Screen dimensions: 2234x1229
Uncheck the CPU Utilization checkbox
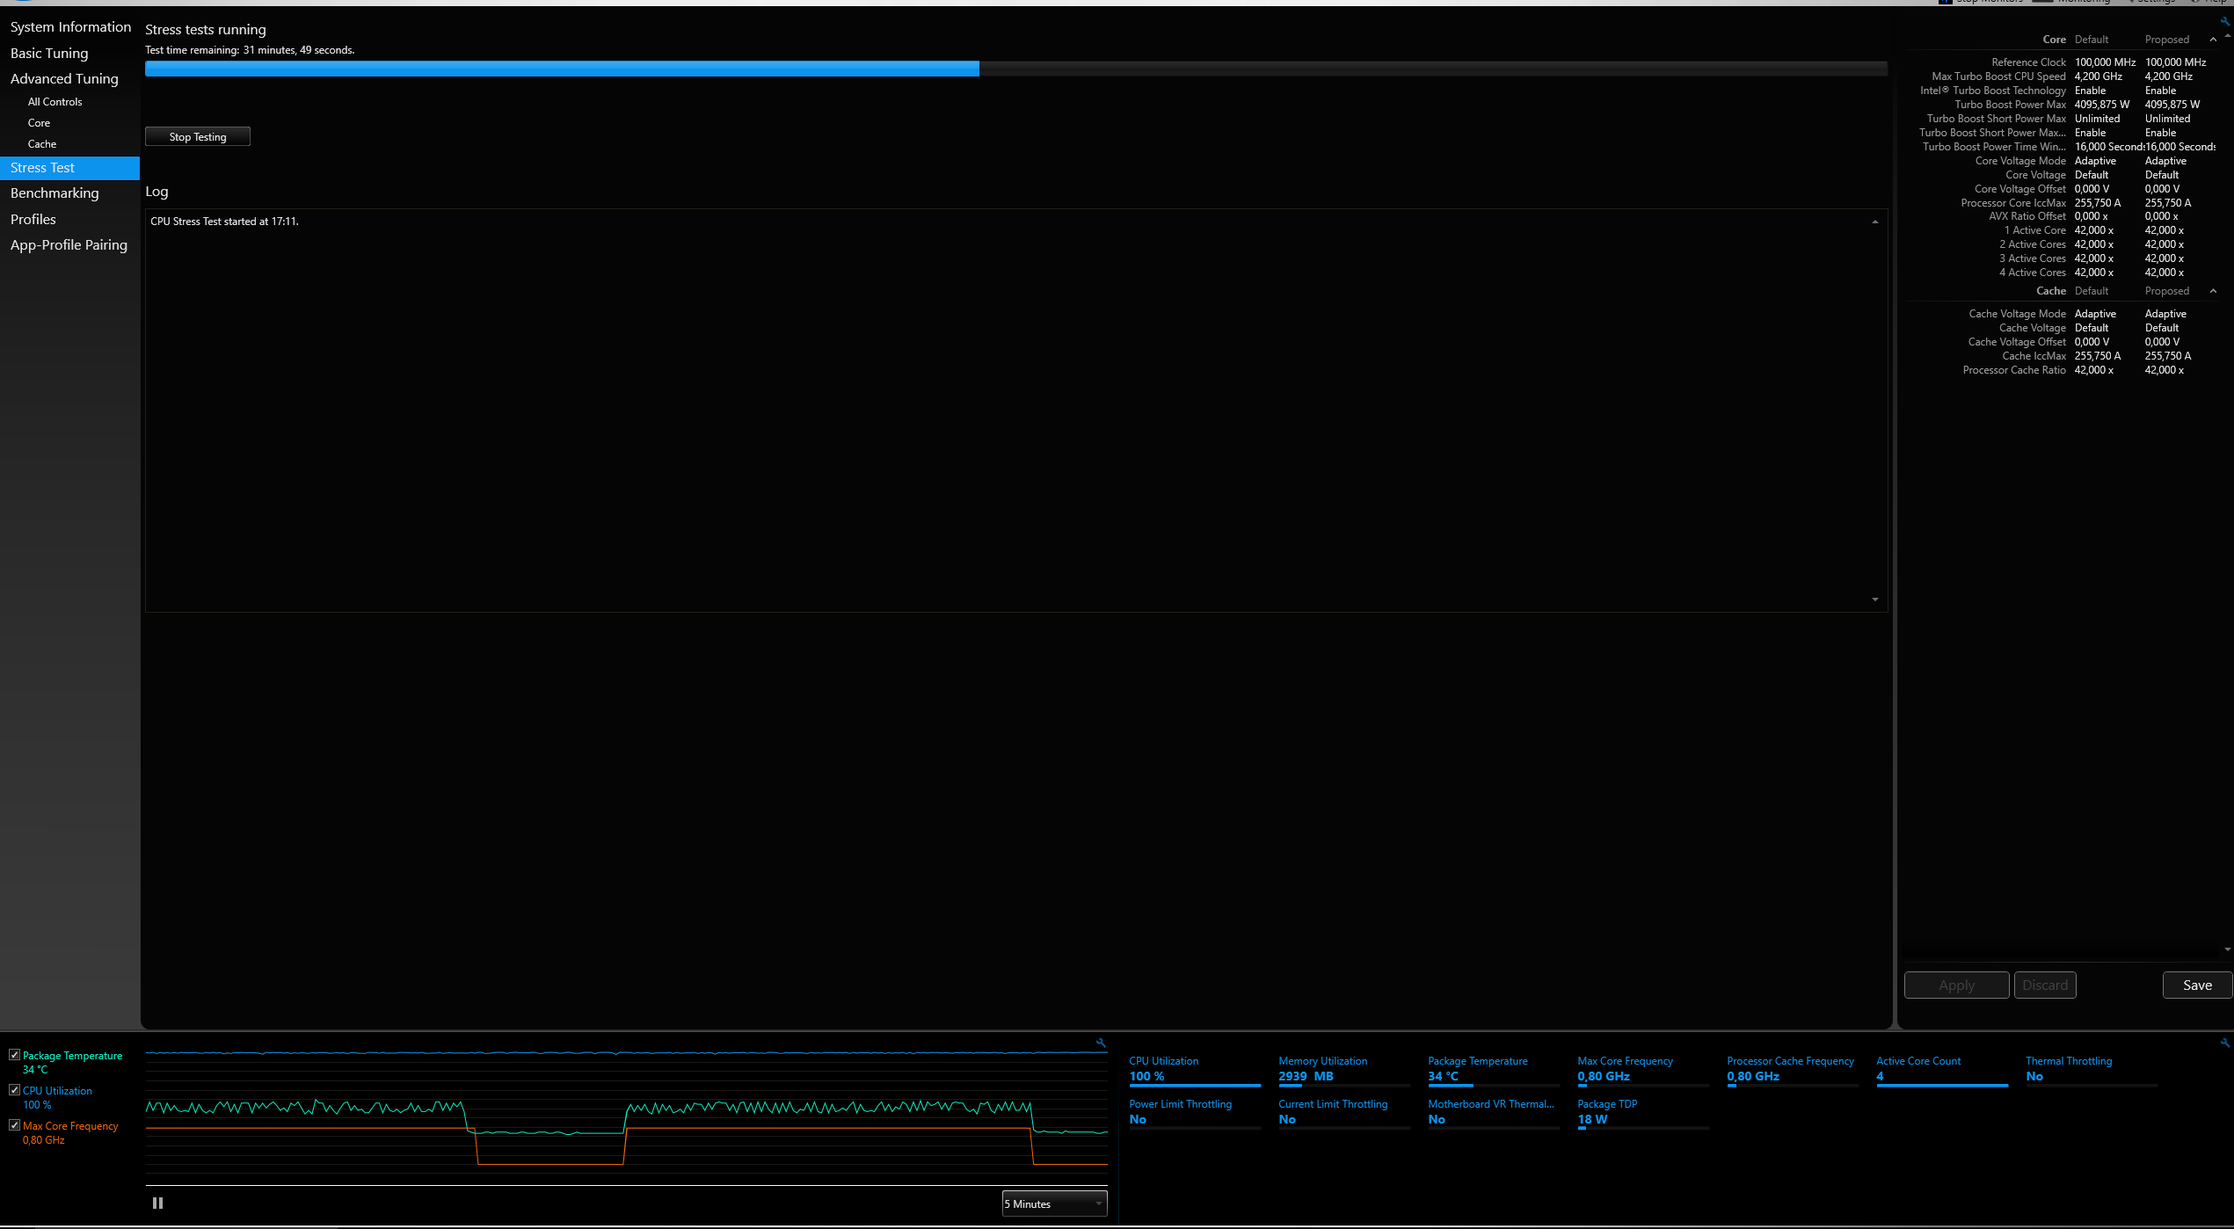15,1090
